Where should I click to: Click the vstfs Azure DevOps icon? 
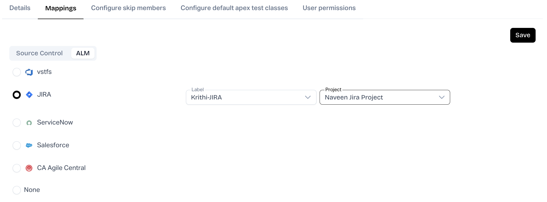pos(29,72)
